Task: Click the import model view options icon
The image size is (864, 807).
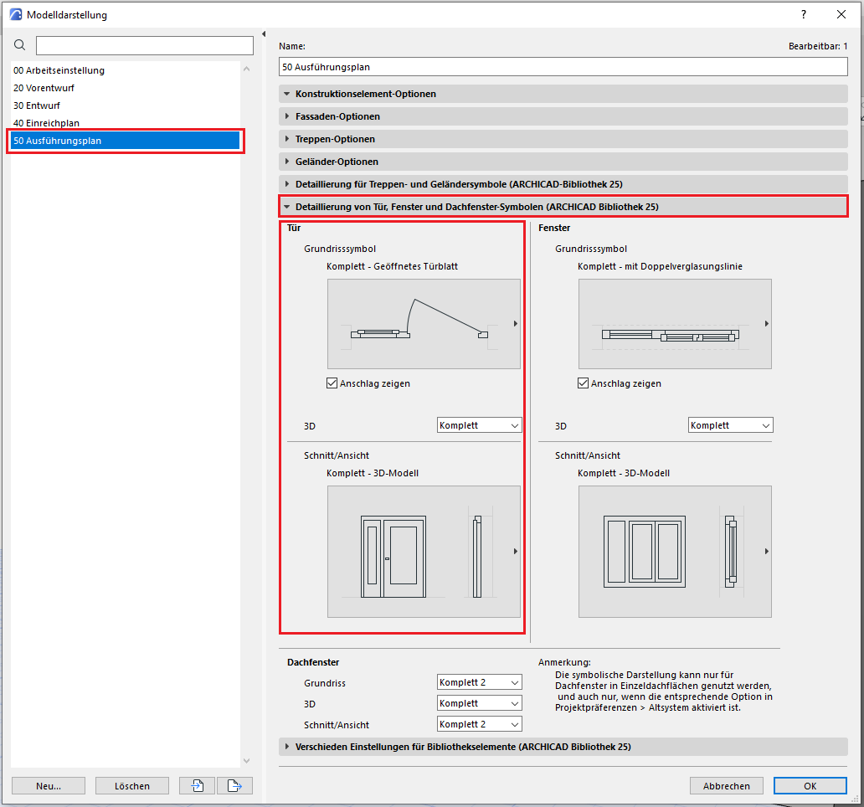Action: click(x=198, y=785)
